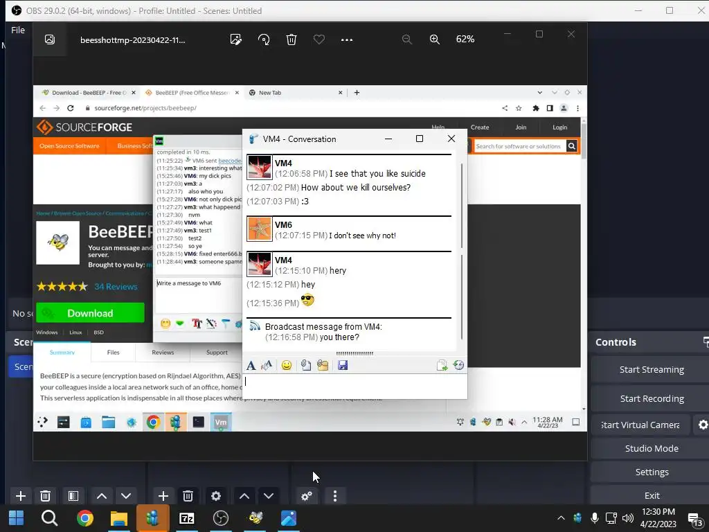This screenshot has width=709, height=532.
Task: Toggle the favorite heart in Photos
Action: [x=318, y=39]
